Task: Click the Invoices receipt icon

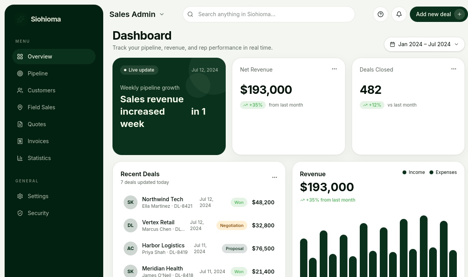Action: click(x=20, y=141)
